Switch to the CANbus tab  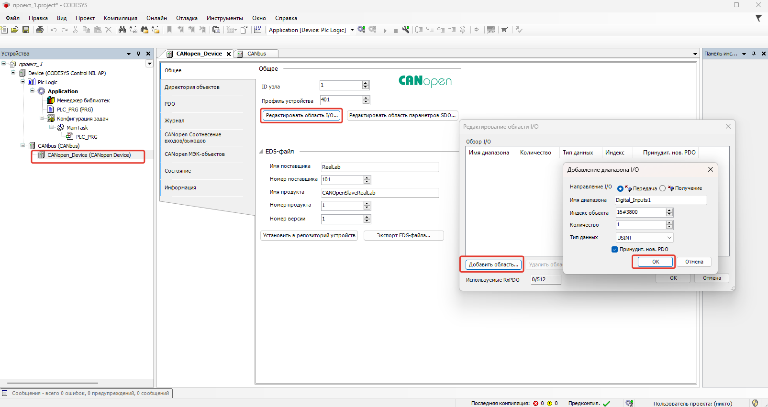[x=256, y=54]
